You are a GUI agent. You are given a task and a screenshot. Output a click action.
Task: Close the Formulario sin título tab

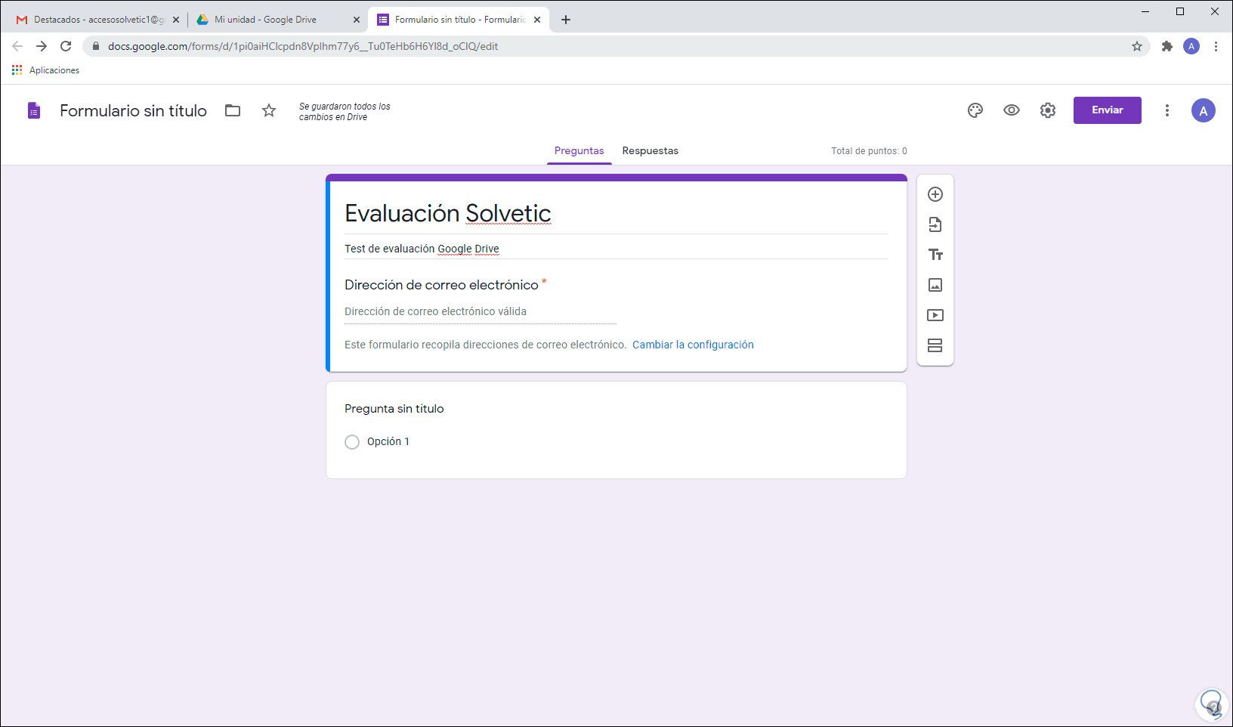coord(537,20)
